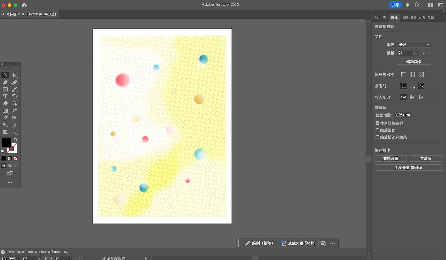Click the 编辑画板 button
Viewport: 446px width, 260px height.
coord(414,62)
